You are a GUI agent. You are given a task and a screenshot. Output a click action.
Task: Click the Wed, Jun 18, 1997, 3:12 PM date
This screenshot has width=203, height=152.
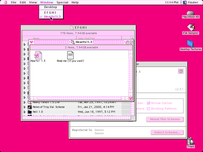tap(96, 112)
